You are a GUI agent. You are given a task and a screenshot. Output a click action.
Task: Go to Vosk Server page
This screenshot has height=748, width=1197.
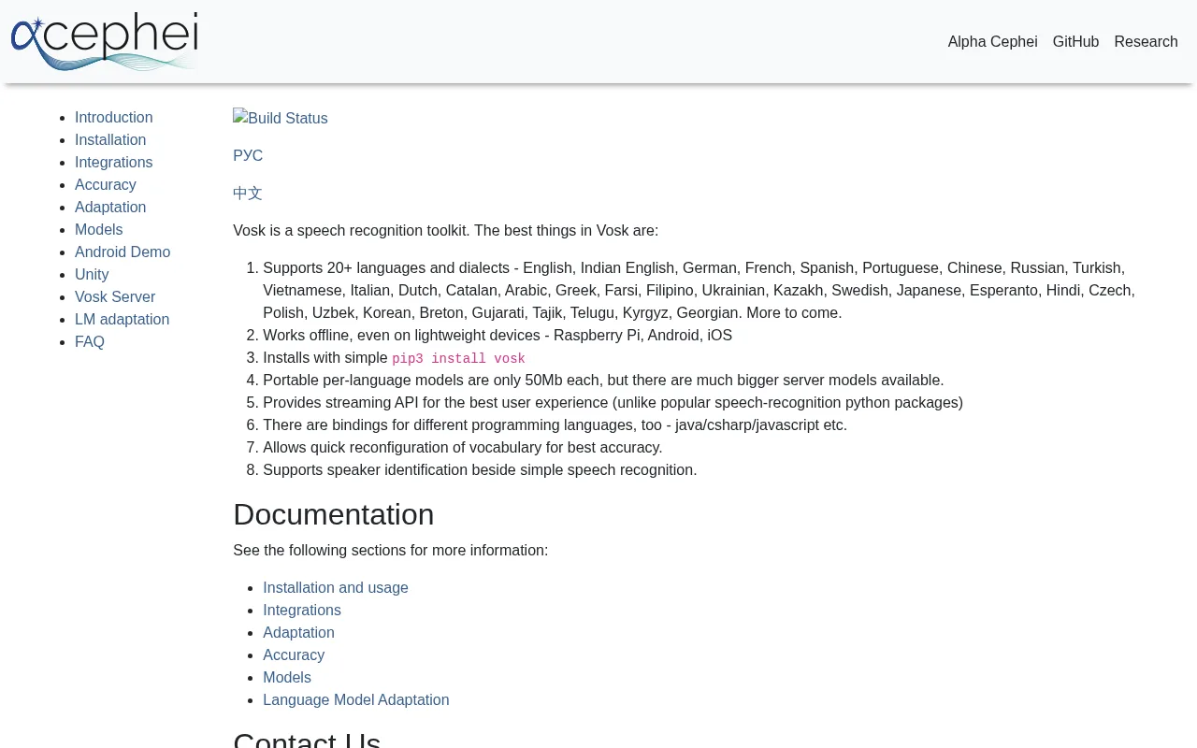[x=115, y=297]
